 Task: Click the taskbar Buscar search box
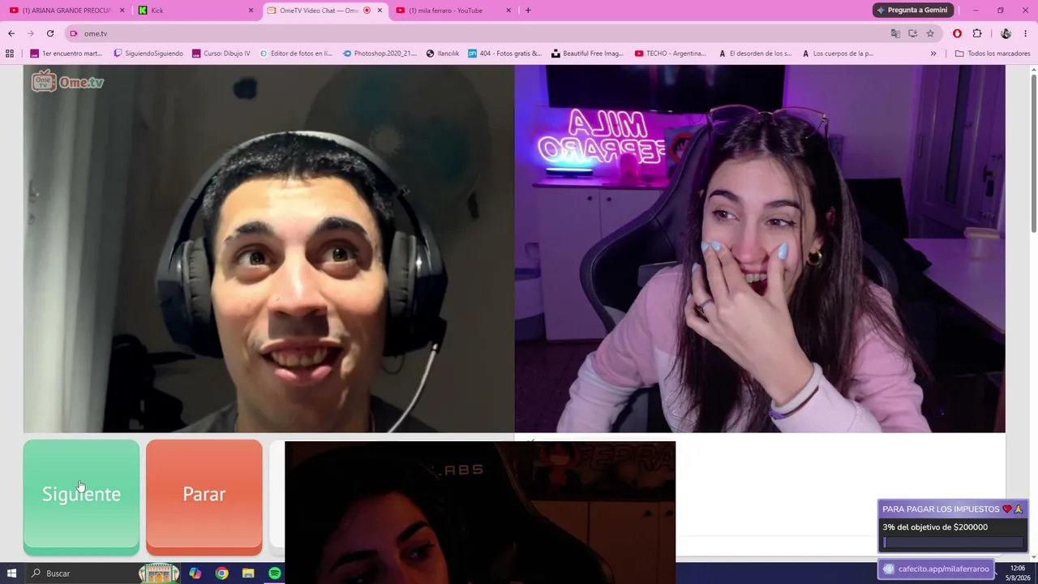click(x=81, y=573)
